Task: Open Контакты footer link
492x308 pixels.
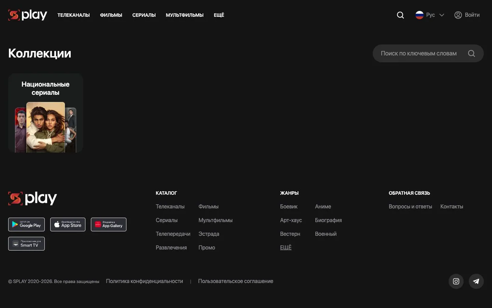Action: [x=452, y=207]
